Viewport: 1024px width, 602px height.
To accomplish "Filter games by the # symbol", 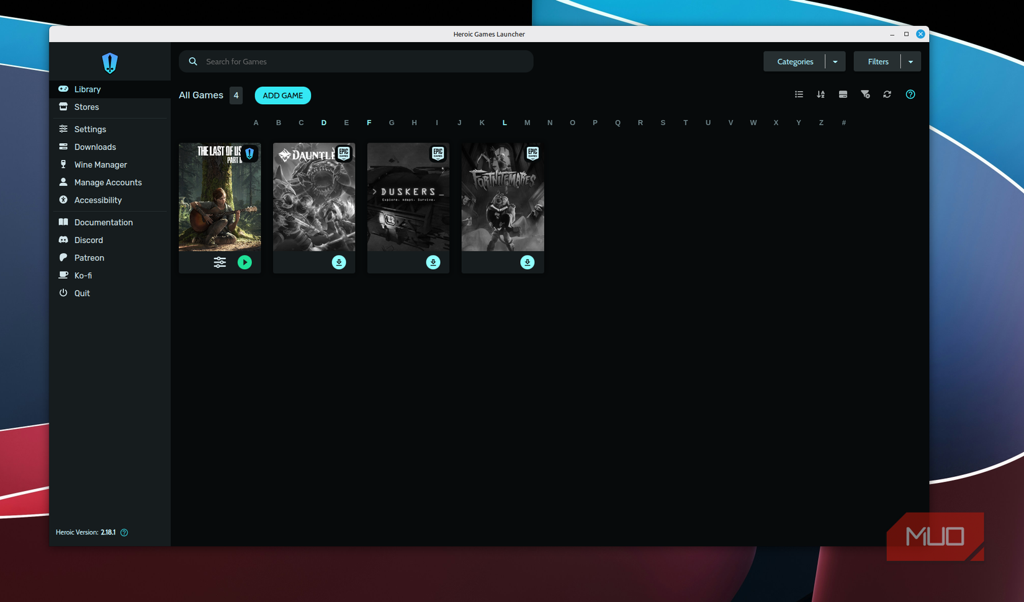I will (x=844, y=123).
